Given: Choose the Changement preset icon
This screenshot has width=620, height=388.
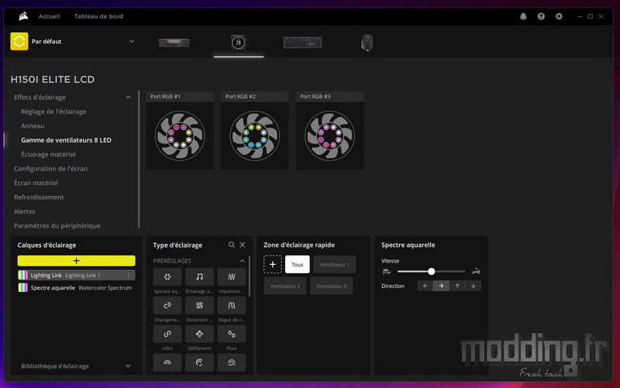Looking at the screenshot, I should 167,305.
